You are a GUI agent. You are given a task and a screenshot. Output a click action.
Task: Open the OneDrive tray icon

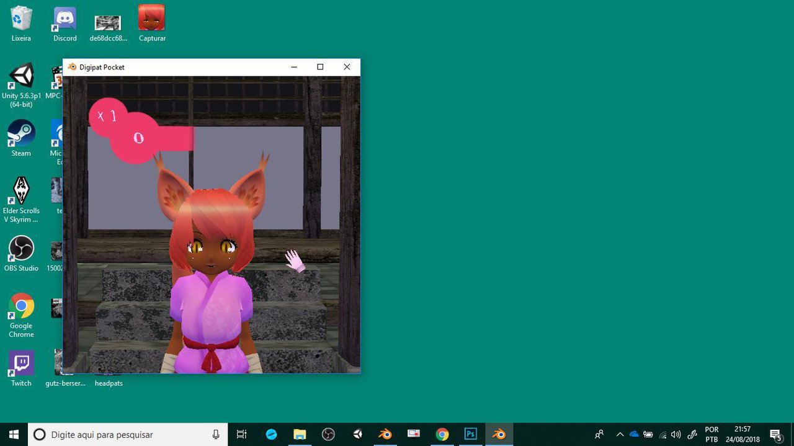point(634,434)
